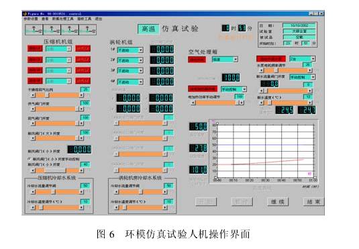The width and height of the screenshot is (359, 249).
Task: Open turbine 2# mode dropdown
Action: [x=130, y=60]
